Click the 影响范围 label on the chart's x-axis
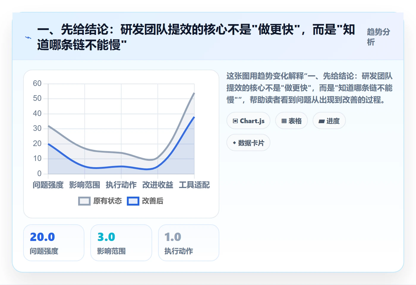The height and width of the screenshot is (285, 416). [85, 185]
